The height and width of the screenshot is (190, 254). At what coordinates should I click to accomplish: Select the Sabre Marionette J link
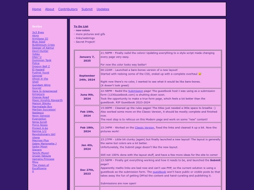44,144
